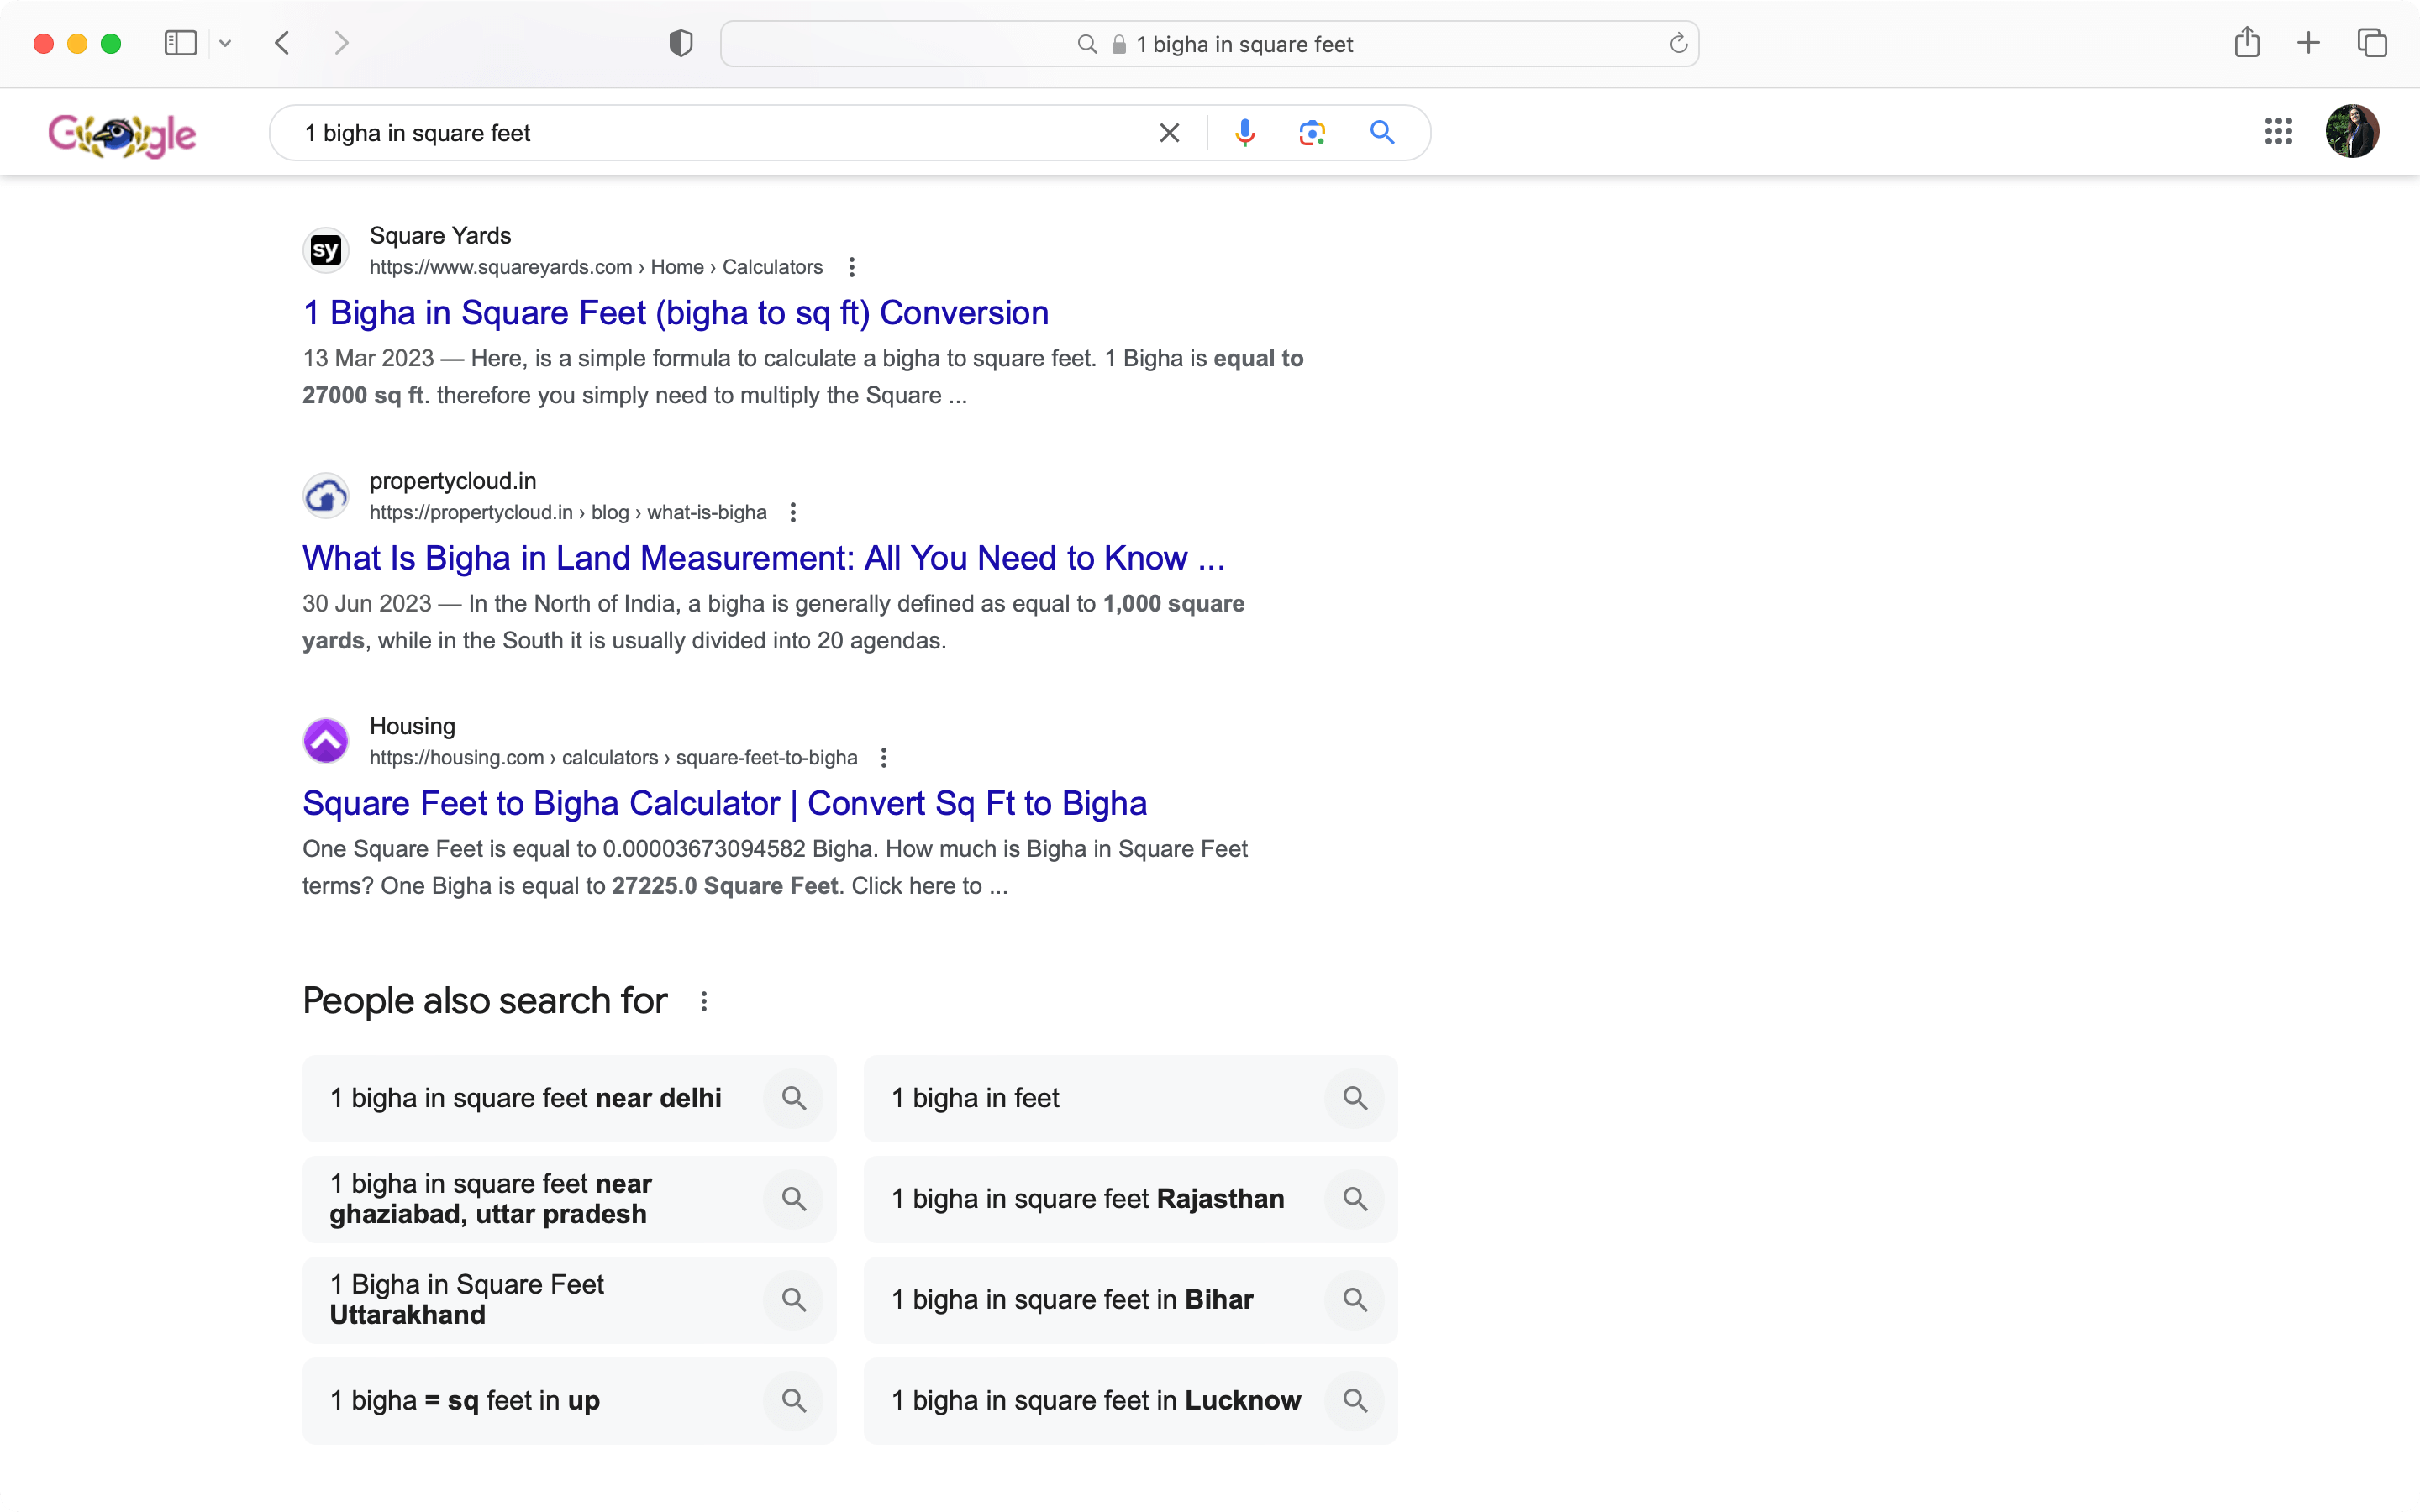Viewport: 2420px width, 1512px height.
Task: Click the Square Yards site favicon
Action: coord(325,250)
